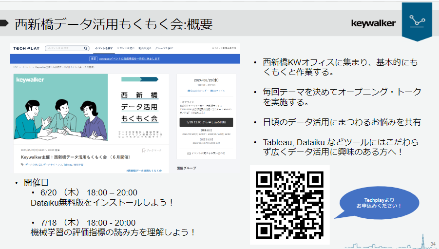Click the bullet starting 毎回テーマを決めて
Viewport: 439px width, 249px height.
pos(342,97)
